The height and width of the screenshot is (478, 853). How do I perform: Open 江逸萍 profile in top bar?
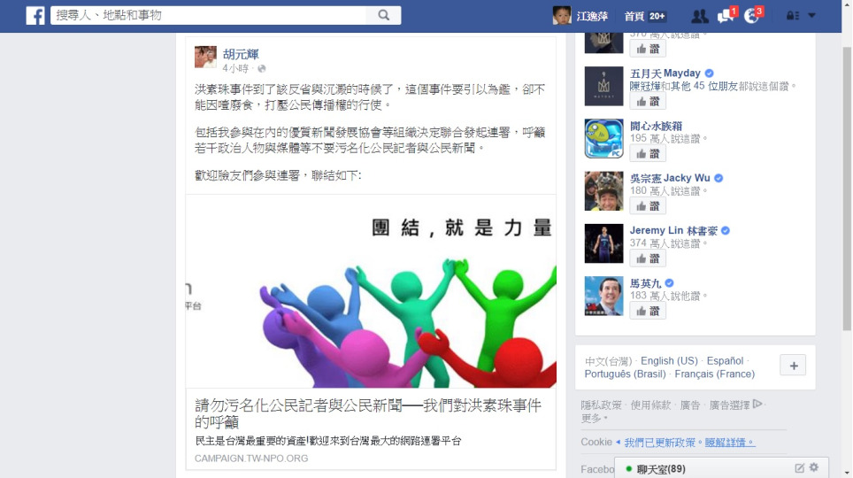(580, 16)
